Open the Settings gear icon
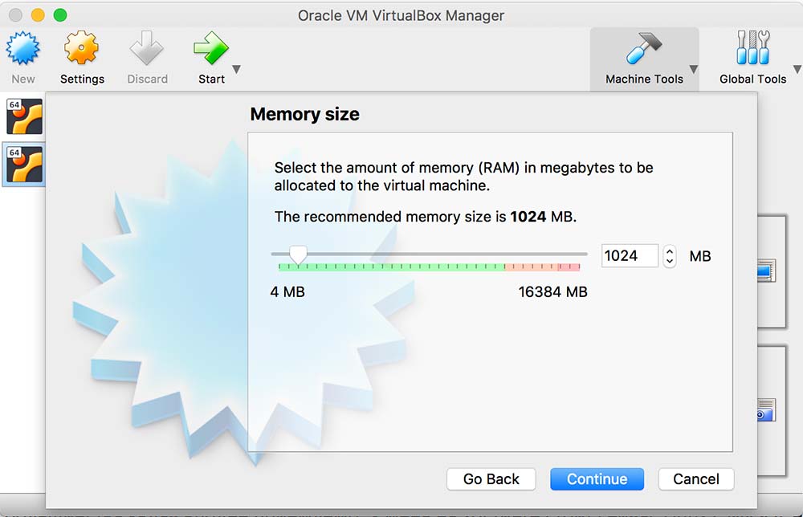The height and width of the screenshot is (517, 803). pos(82,50)
